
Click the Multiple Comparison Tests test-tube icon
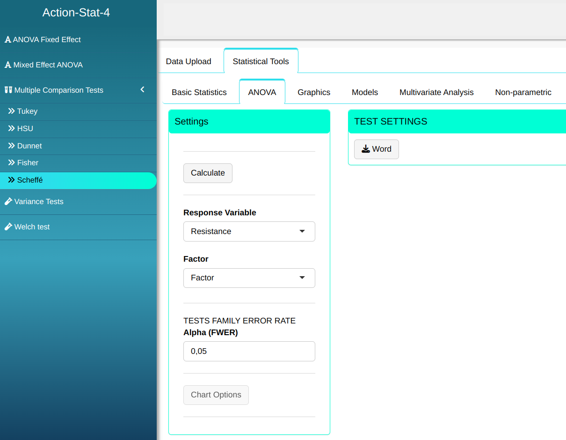pyautogui.click(x=8, y=90)
